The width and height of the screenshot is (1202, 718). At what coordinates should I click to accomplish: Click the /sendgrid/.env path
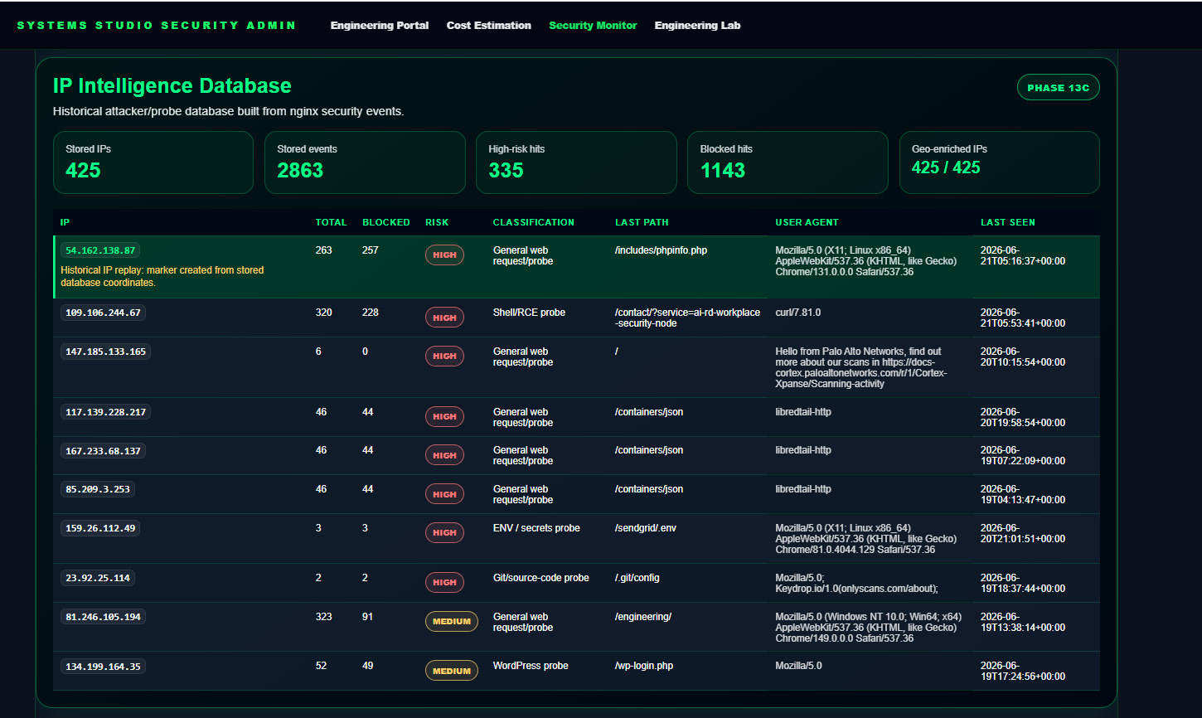pos(646,528)
